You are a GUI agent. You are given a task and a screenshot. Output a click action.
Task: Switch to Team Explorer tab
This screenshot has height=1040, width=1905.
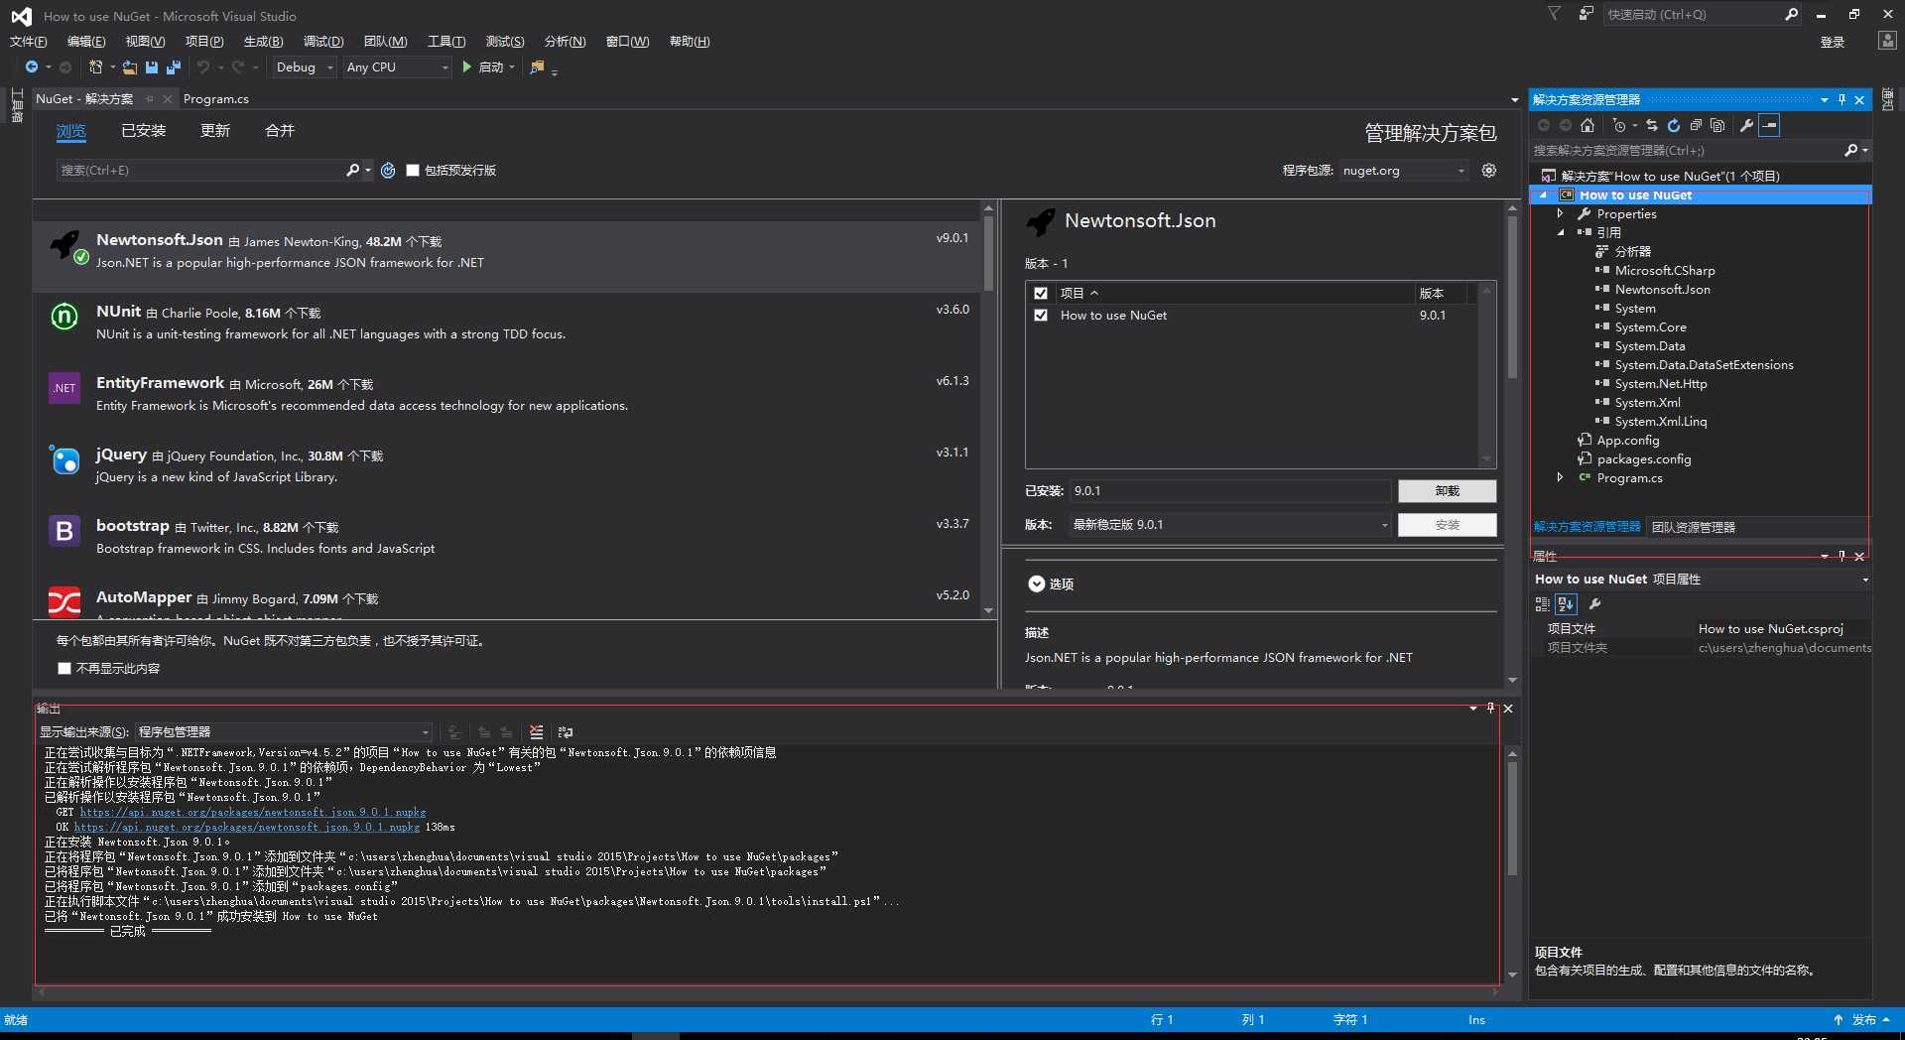(x=1694, y=527)
